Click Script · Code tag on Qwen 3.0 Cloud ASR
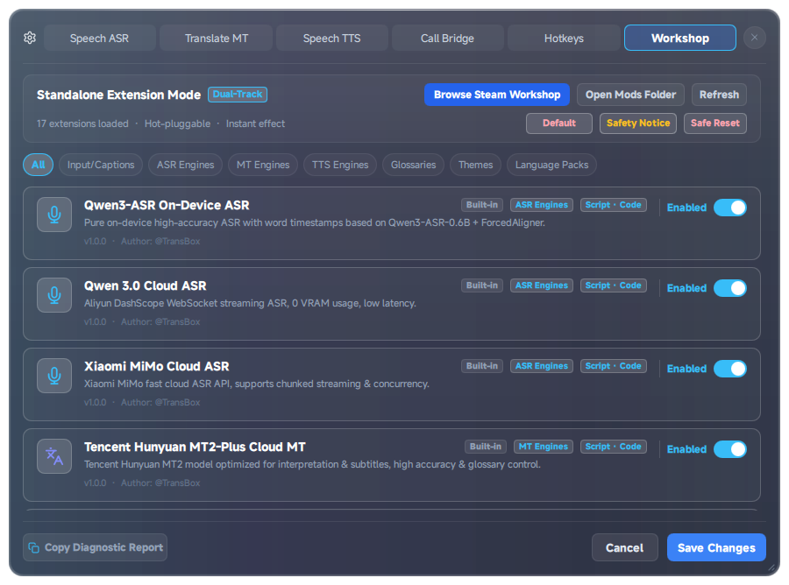The height and width of the screenshot is (585, 789). pyautogui.click(x=614, y=285)
